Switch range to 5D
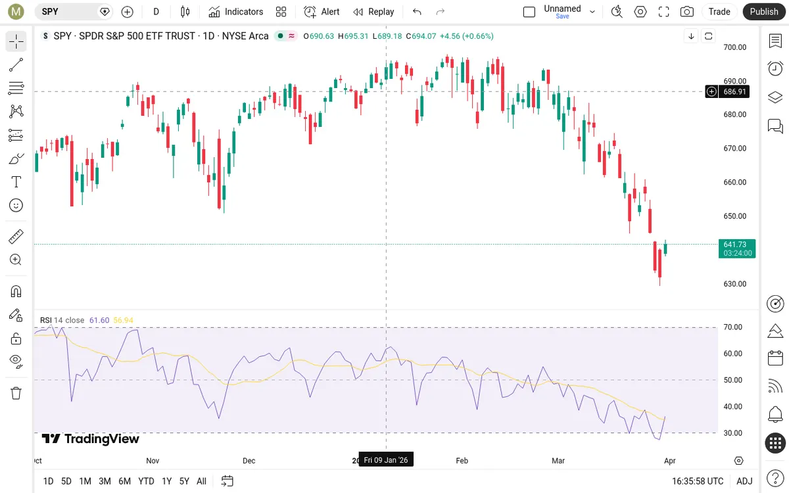 pos(66,481)
